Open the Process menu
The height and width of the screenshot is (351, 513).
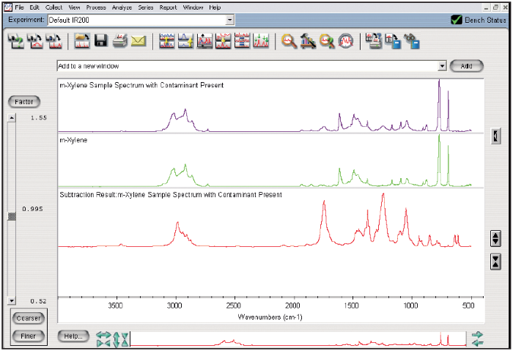click(x=96, y=7)
